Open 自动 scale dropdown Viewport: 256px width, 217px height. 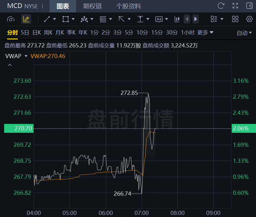click(x=244, y=33)
